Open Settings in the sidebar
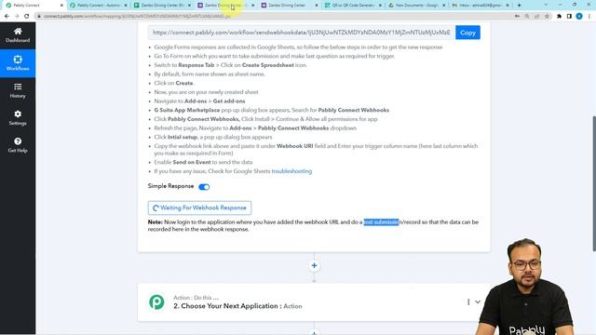 point(18,118)
